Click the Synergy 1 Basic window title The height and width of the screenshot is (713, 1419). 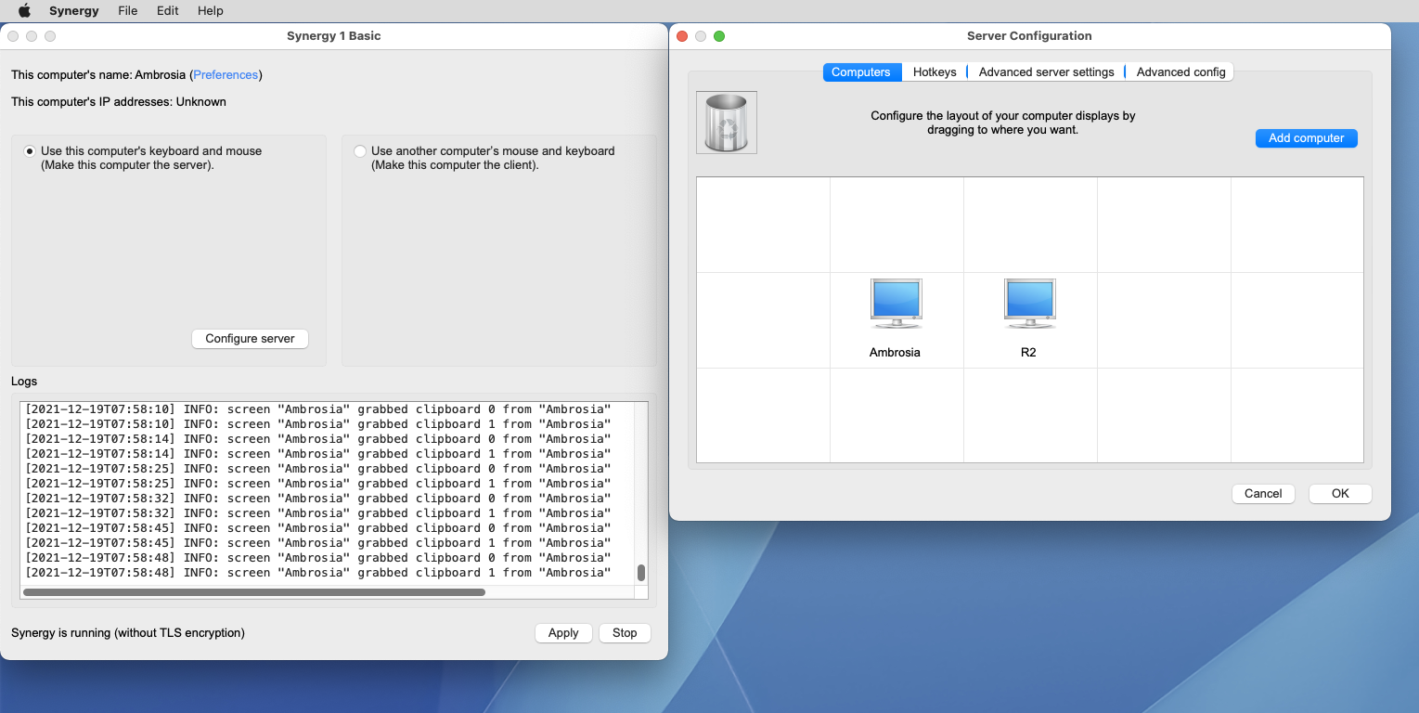coord(334,36)
